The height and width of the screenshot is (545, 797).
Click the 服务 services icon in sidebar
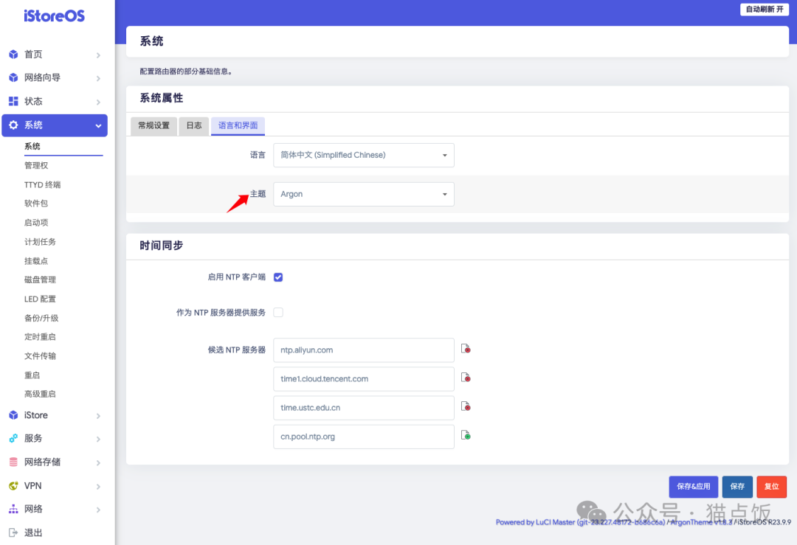click(13, 438)
